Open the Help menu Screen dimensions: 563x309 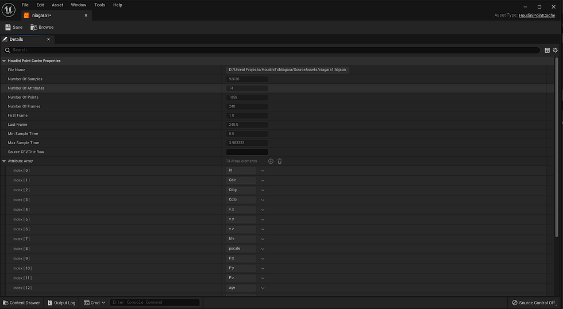118,5
